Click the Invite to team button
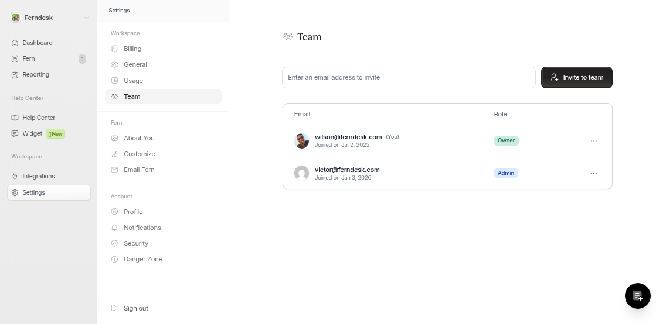Viewport: 666px width, 324px height. 577,78
